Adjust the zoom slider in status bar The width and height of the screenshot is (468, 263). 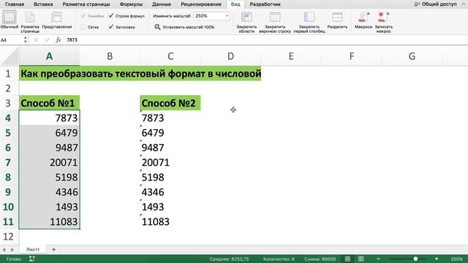(415, 259)
